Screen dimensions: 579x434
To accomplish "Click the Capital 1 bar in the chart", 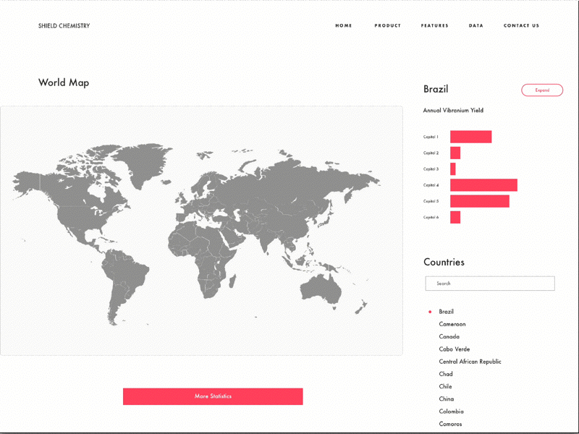I will (x=470, y=136).
